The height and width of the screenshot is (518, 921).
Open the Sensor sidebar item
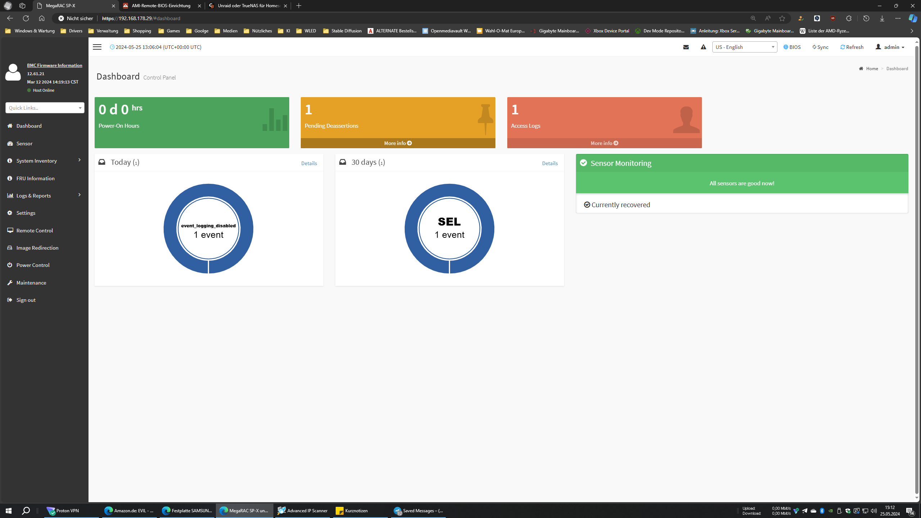pos(24,144)
